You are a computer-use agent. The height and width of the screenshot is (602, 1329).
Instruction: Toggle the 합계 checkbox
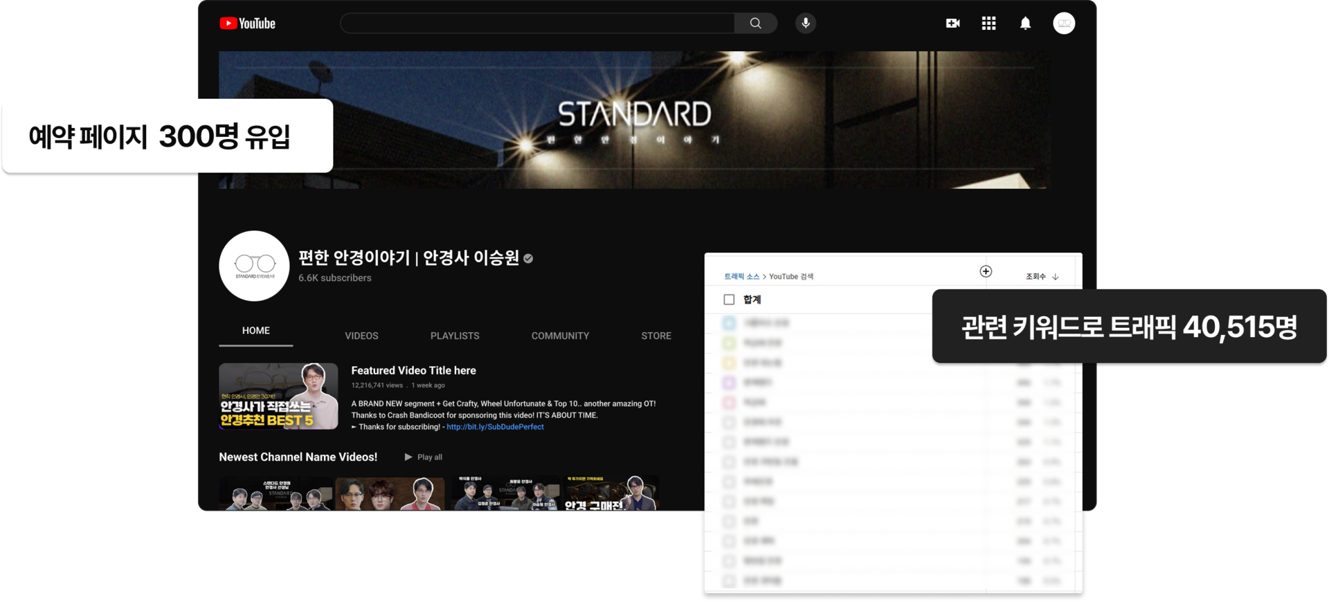coord(729,300)
